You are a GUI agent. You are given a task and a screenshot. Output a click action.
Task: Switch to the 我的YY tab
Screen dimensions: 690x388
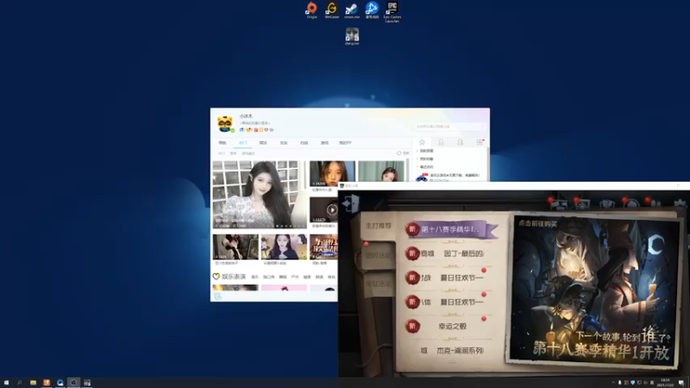coord(345,142)
